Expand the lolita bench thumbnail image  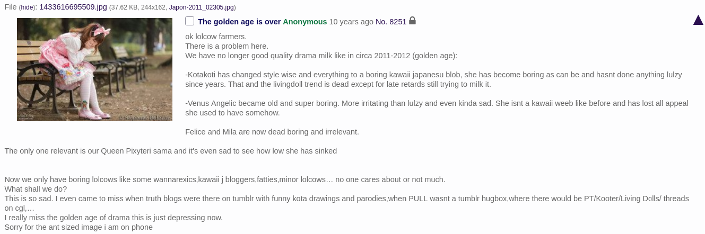pyautogui.click(x=94, y=69)
